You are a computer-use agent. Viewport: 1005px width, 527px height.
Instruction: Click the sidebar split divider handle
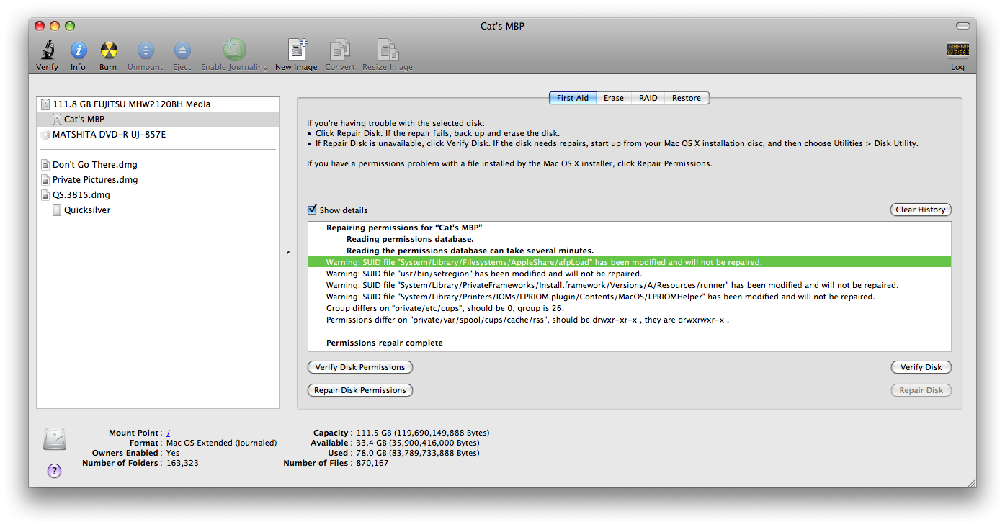[288, 253]
